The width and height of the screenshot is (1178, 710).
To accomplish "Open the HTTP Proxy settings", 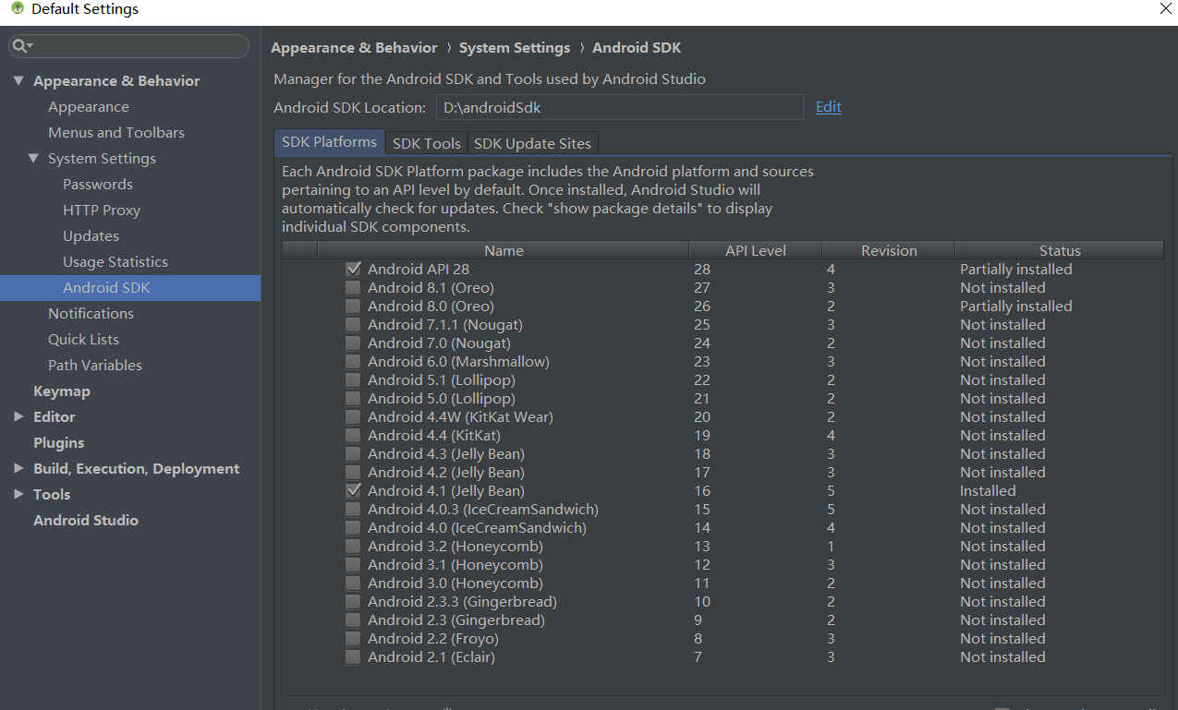I will click(102, 211).
